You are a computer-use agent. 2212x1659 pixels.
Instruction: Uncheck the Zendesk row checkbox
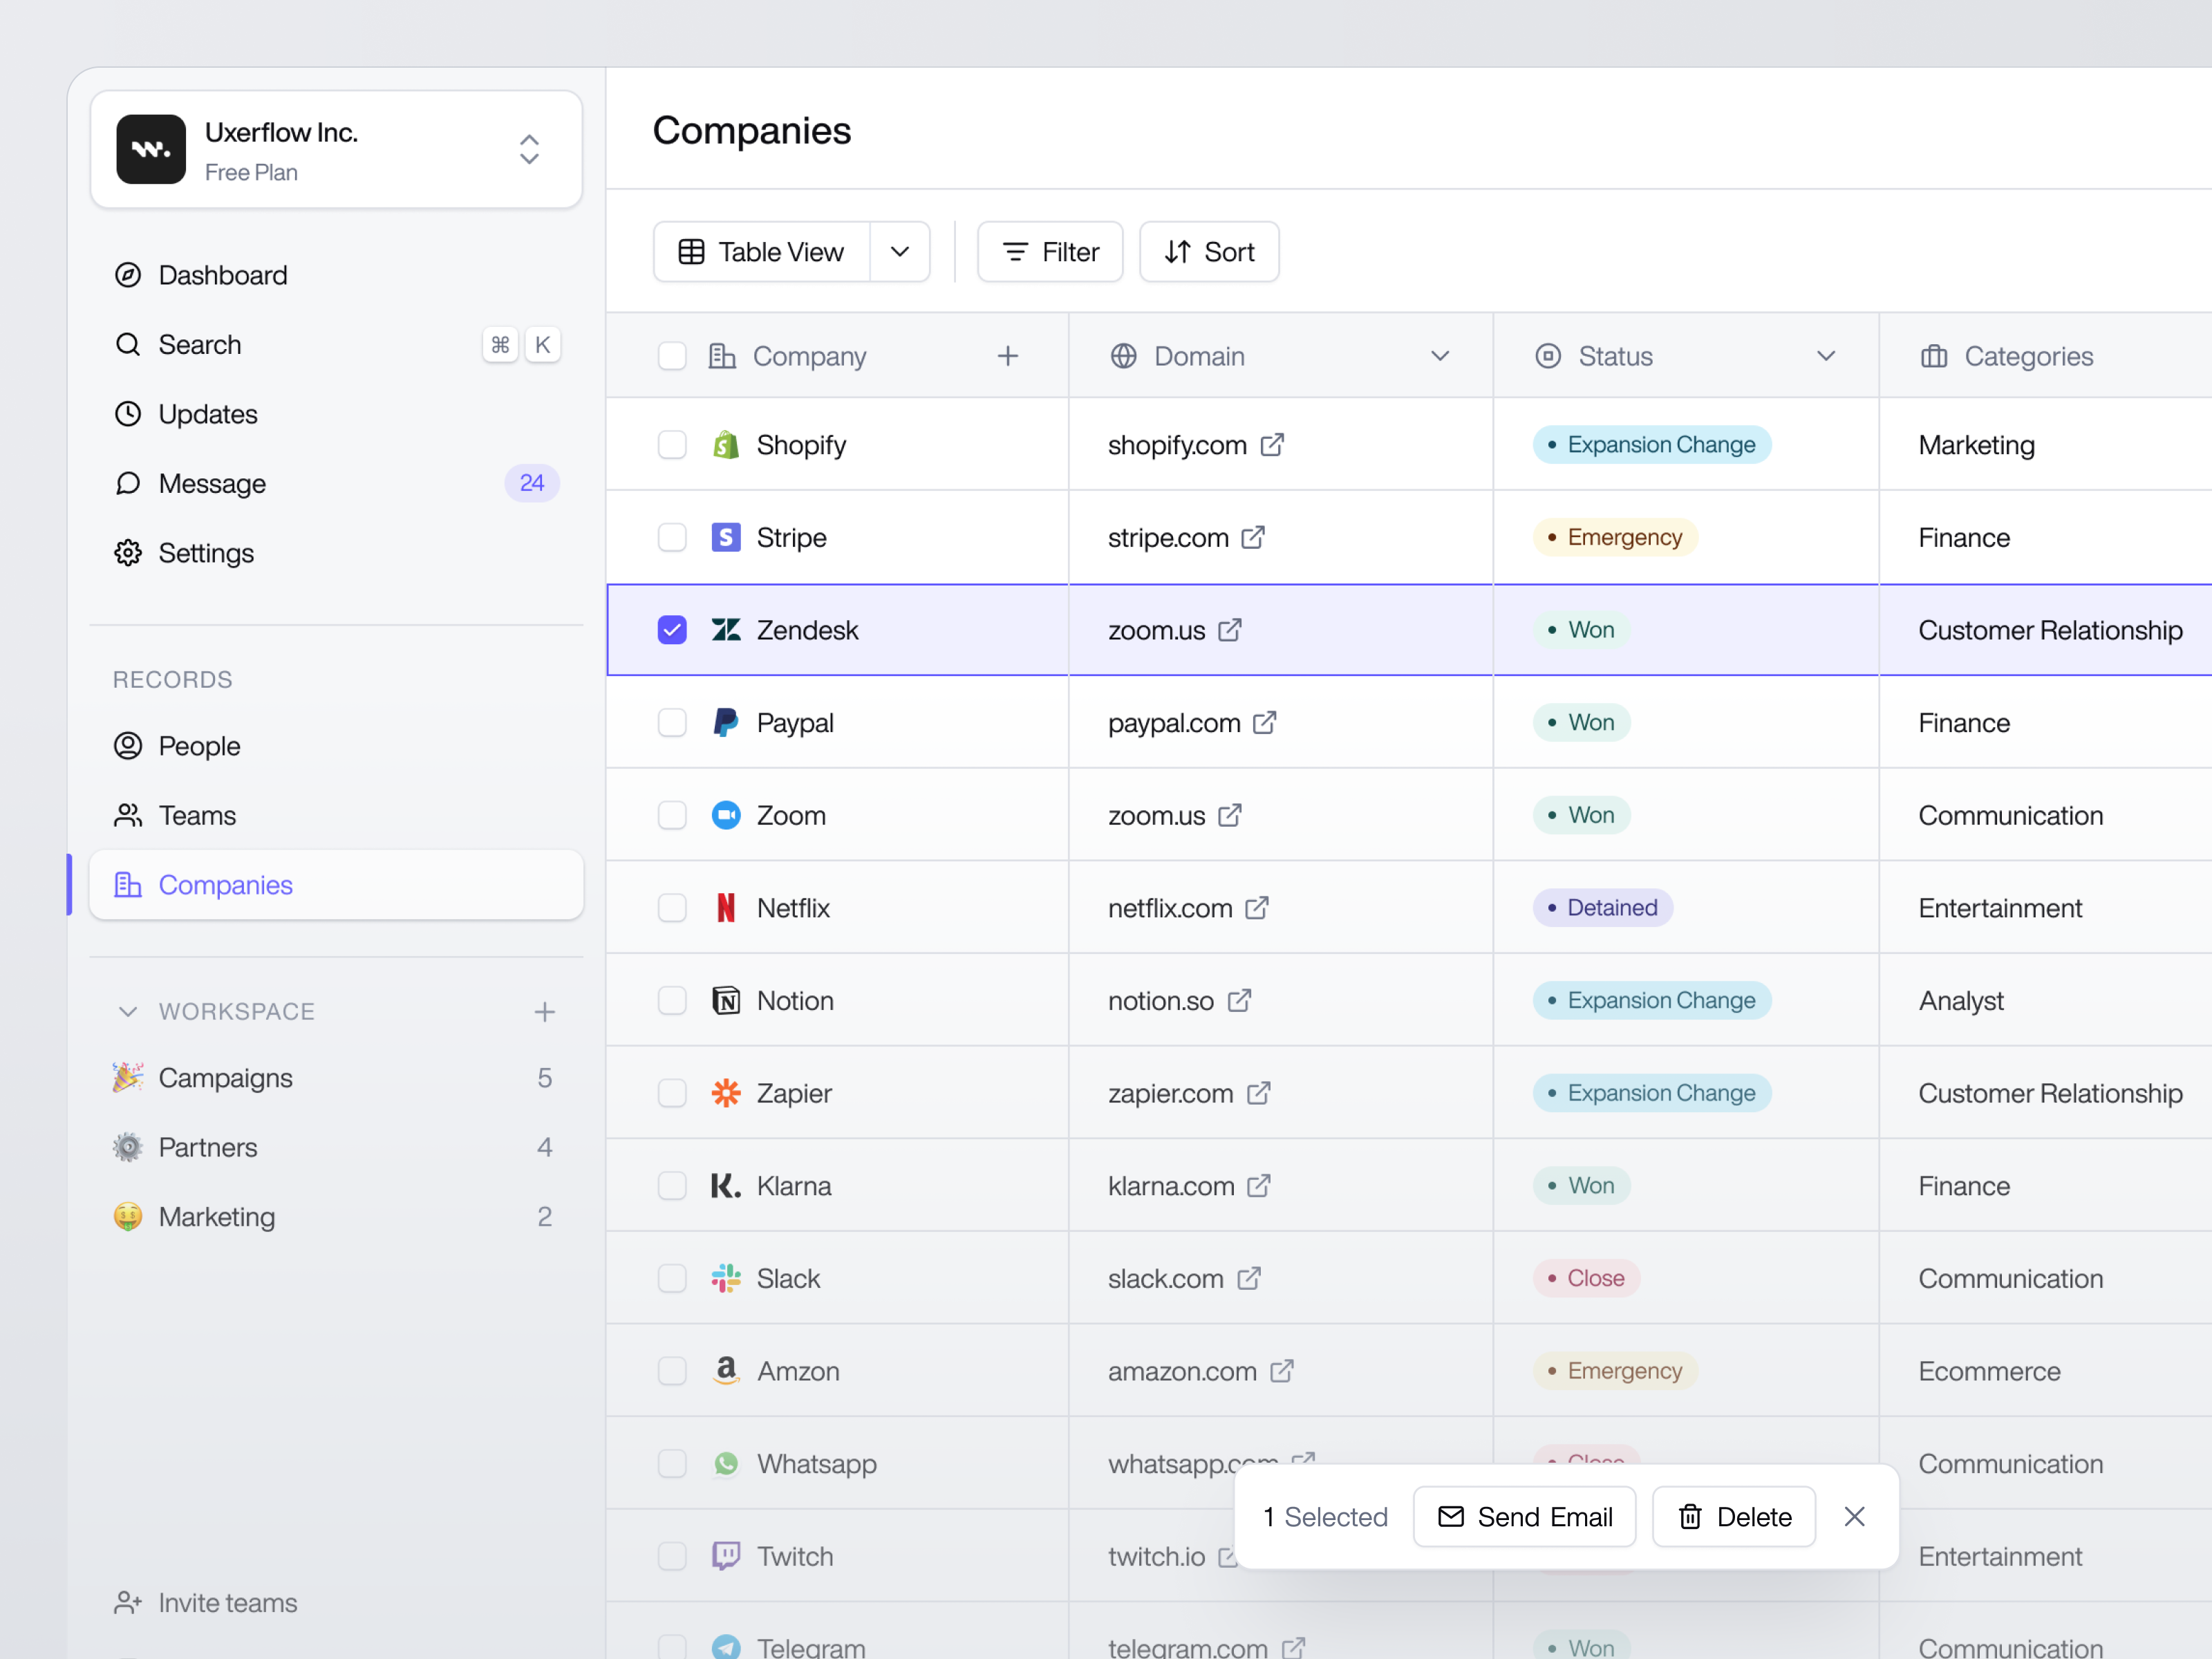[672, 630]
